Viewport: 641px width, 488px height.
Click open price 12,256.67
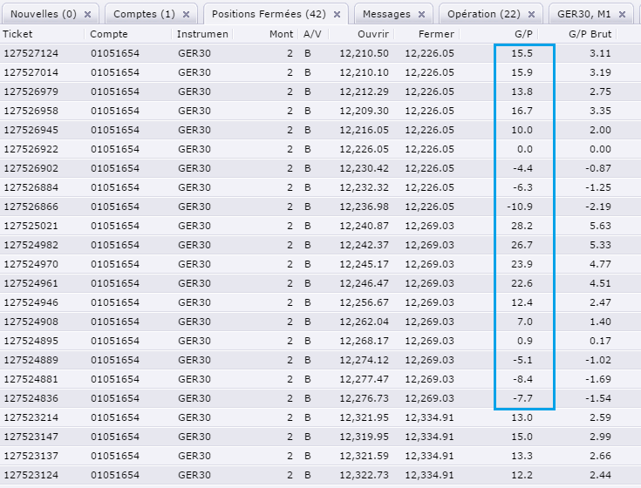(x=364, y=303)
